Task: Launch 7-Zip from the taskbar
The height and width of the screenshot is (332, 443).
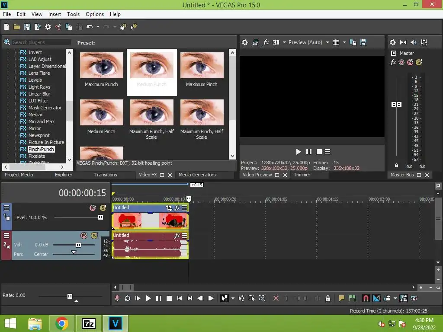Action: pyautogui.click(x=88, y=323)
